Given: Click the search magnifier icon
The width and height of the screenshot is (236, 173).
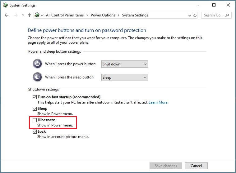Looking at the screenshot, I should pos(227,15).
